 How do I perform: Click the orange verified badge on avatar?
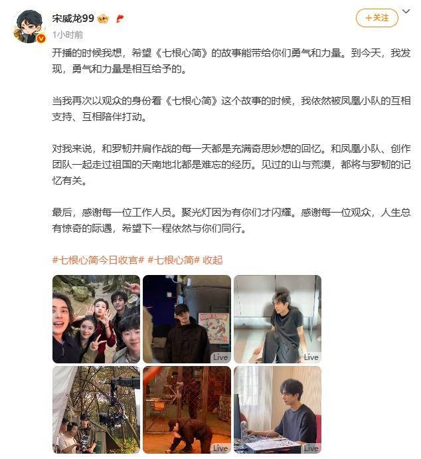42,39
